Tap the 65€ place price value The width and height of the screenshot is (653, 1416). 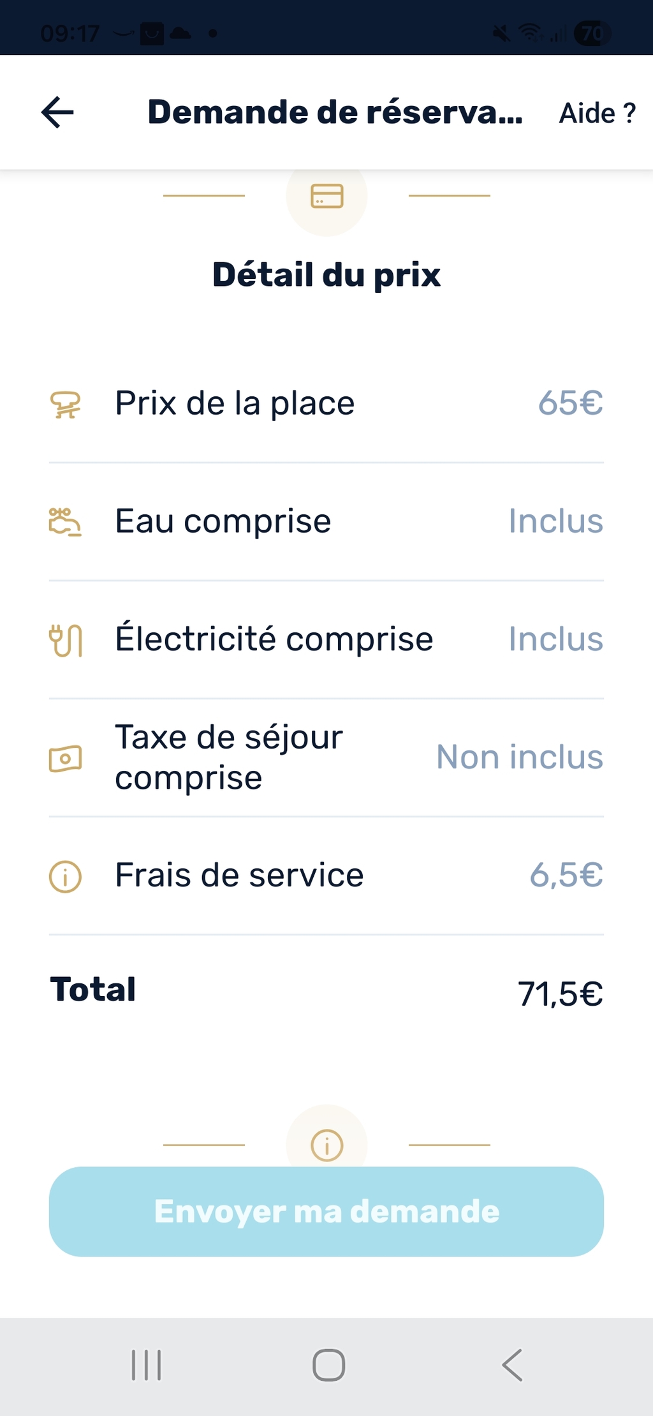coord(570,403)
